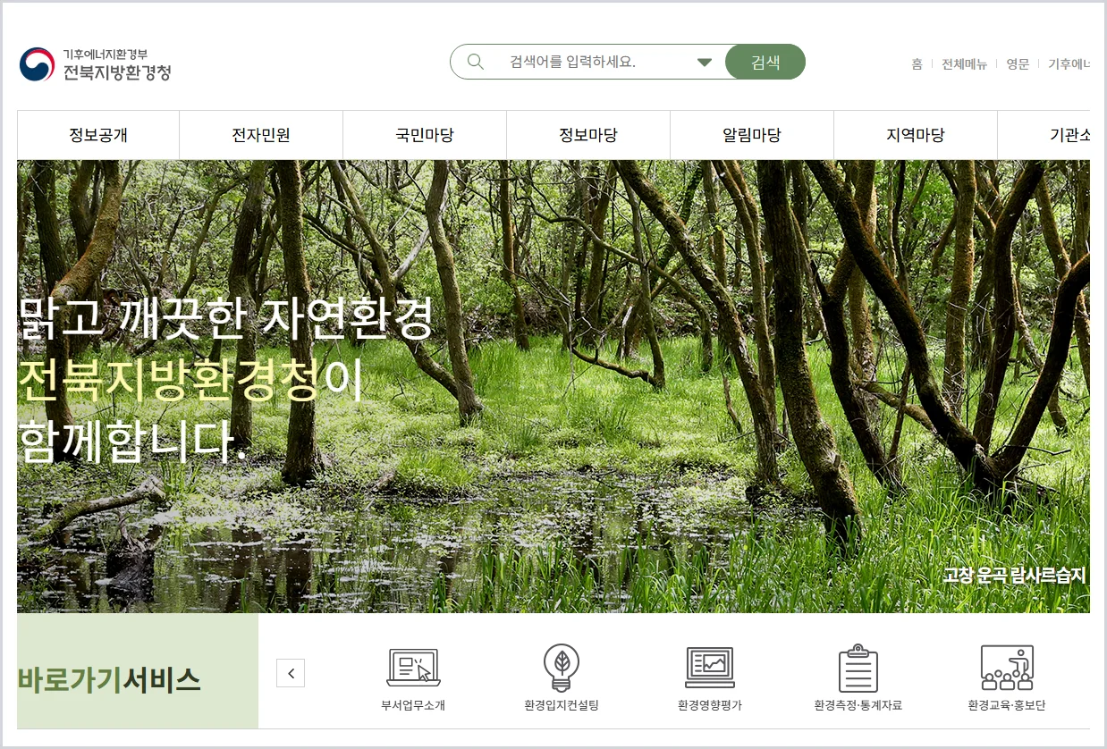Open the 부서업무소개 shortcut icon
The image size is (1107, 749).
(x=413, y=668)
